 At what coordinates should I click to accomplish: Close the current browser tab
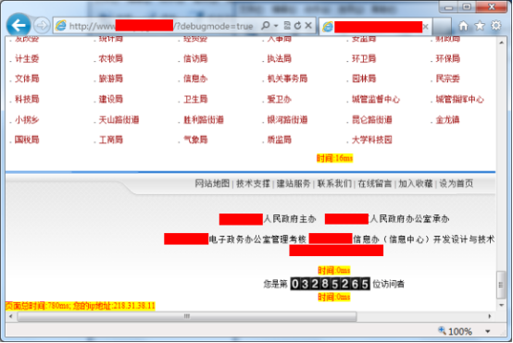click(425, 27)
